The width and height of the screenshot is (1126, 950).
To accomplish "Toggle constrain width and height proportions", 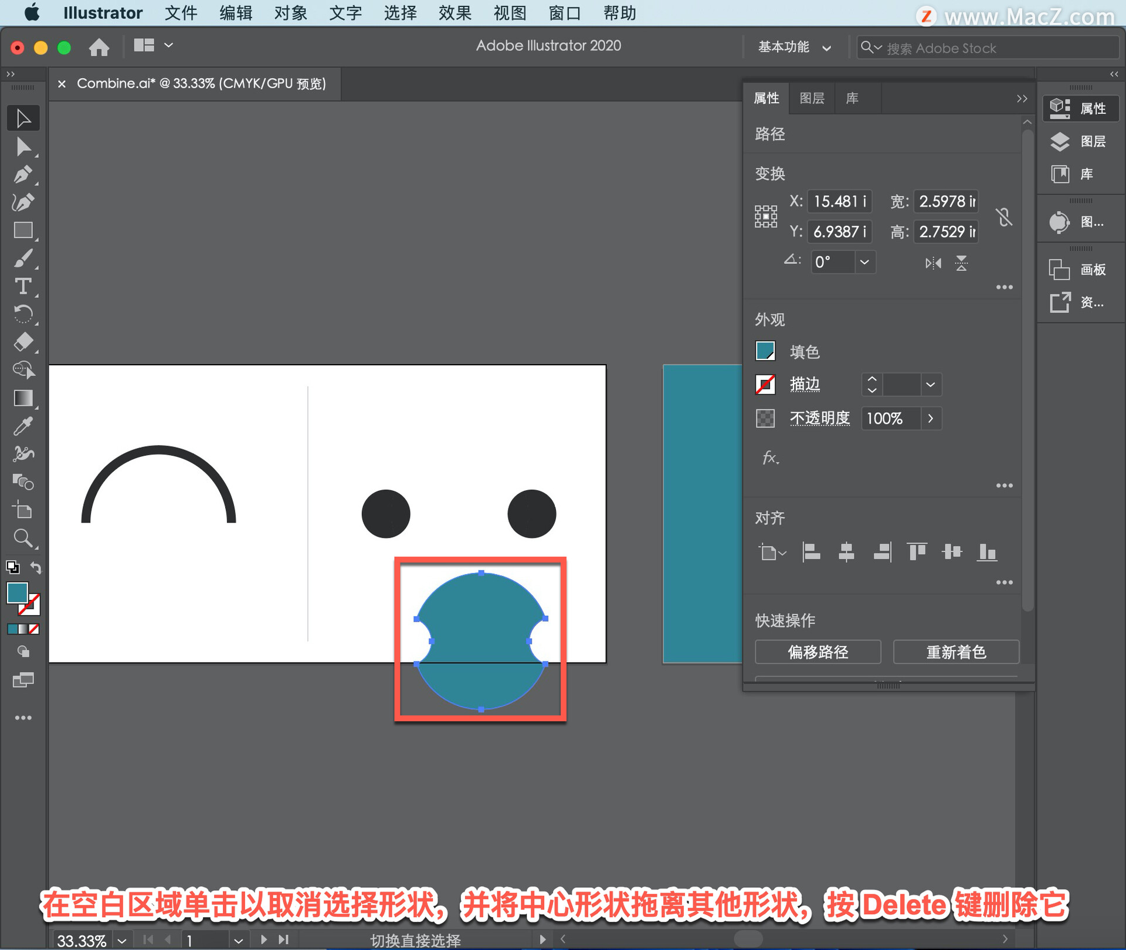I will click(x=1004, y=217).
